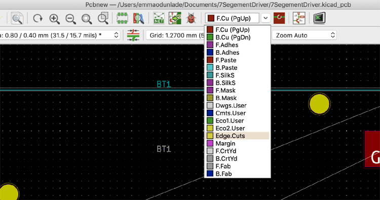Select F.Paste layer from list
Image resolution: width=380 pixels, height=200 pixels.
click(238, 60)
